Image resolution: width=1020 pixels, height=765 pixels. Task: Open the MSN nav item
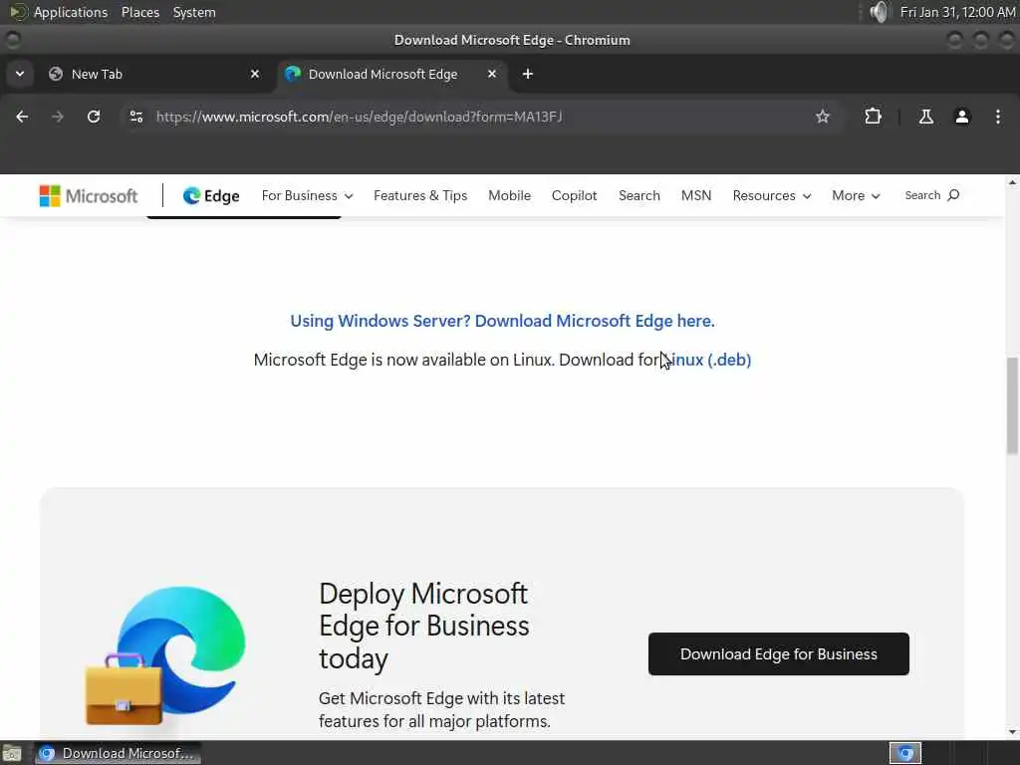click(x=696, y=196)
